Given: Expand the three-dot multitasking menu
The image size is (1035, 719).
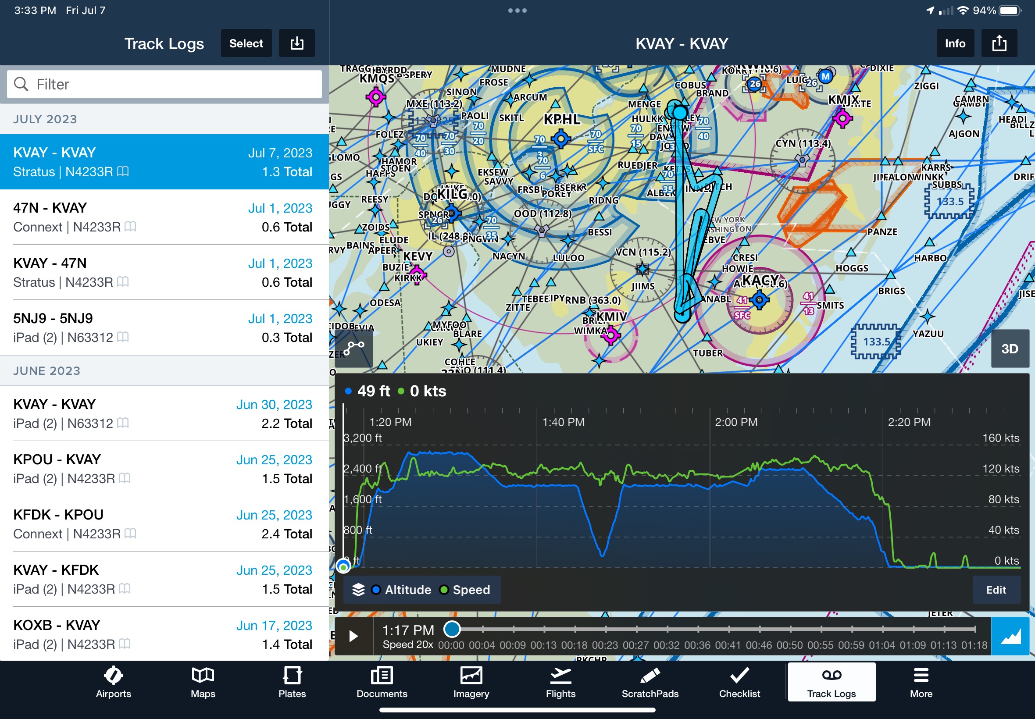Looking at the screenshot, I should point(517,11).
